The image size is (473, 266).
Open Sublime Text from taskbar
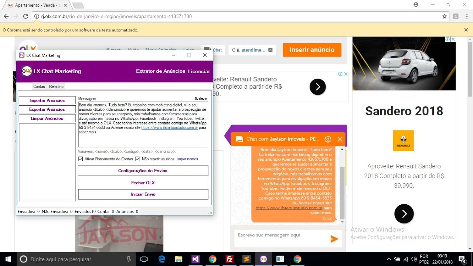click(246, 259)
